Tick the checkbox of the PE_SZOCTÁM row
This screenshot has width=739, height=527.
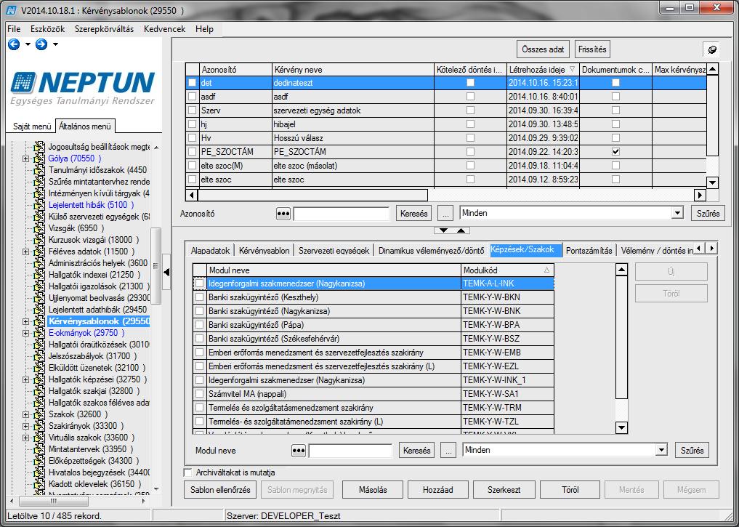click(193, 152)
